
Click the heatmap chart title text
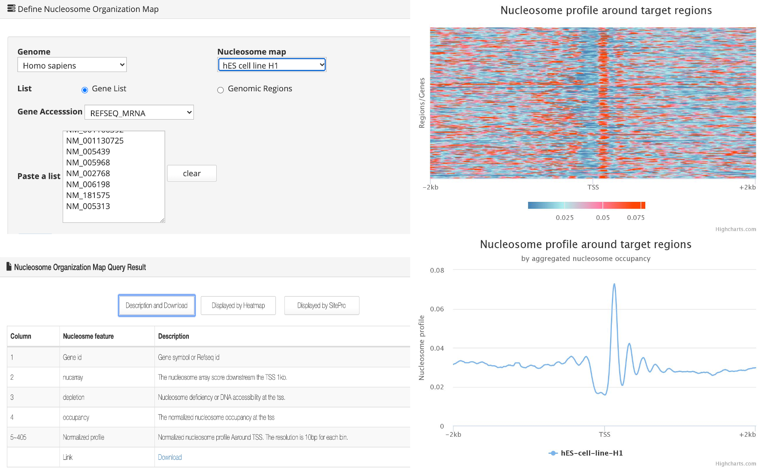(x=606, y=10)
